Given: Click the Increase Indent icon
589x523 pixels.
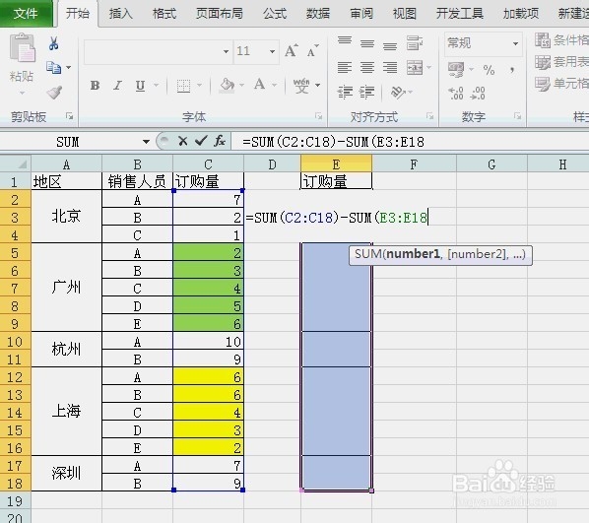Looking at the screenshot, I should 367,92.
